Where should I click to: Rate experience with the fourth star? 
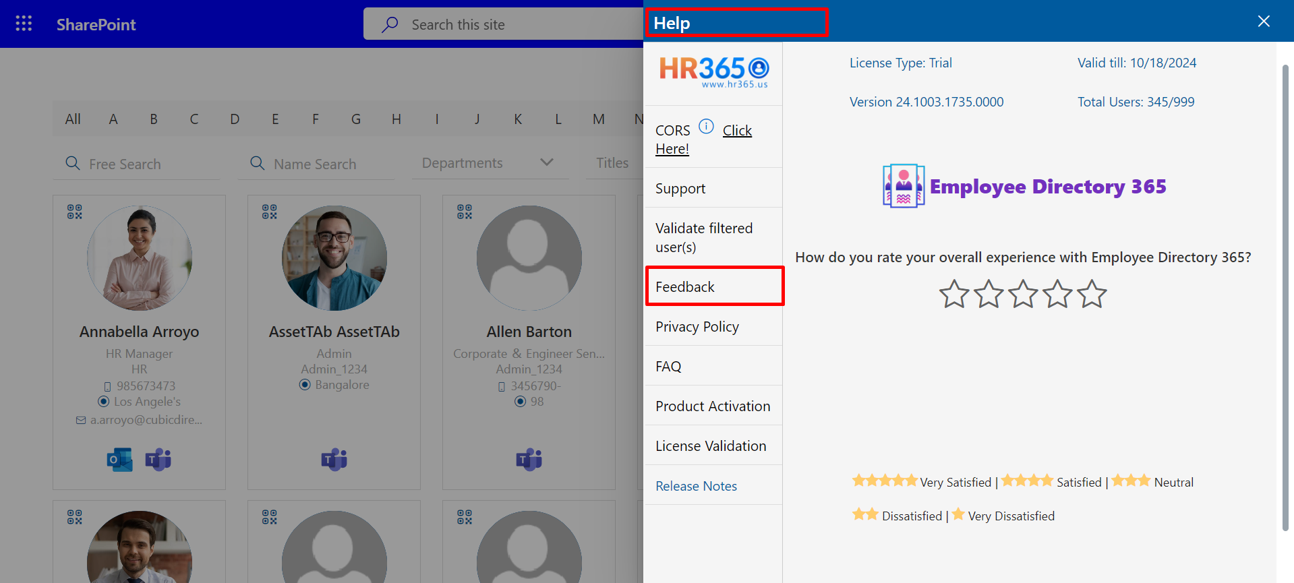1057,294
